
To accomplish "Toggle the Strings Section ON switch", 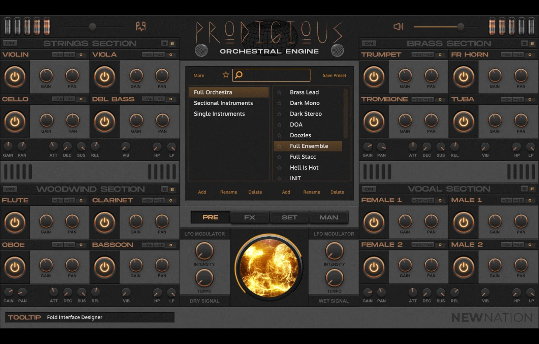I will 10,43.
